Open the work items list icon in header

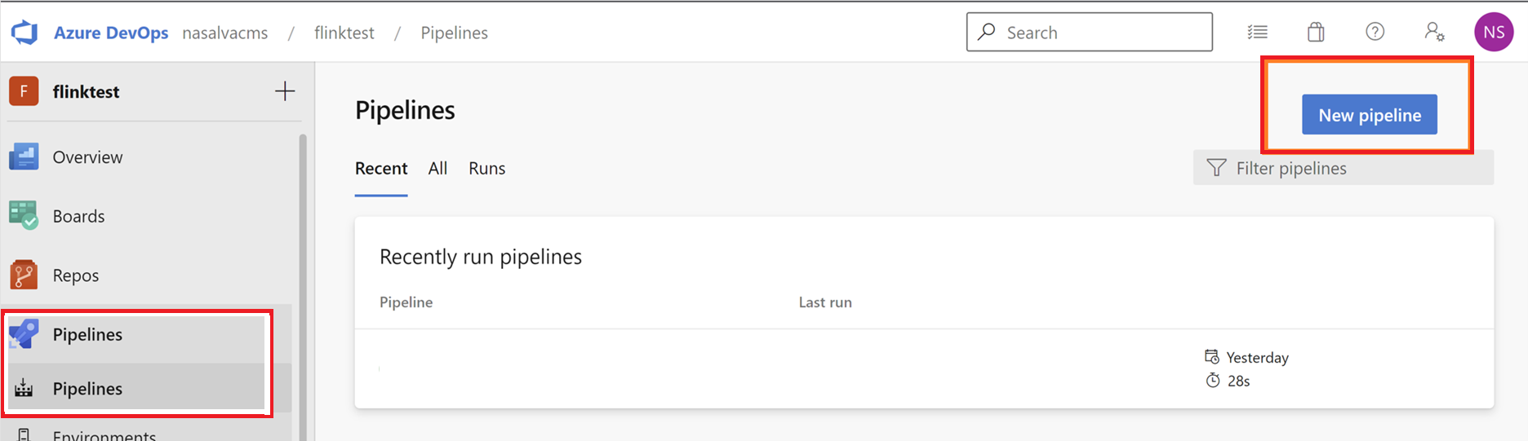[x=1257, y=32]
